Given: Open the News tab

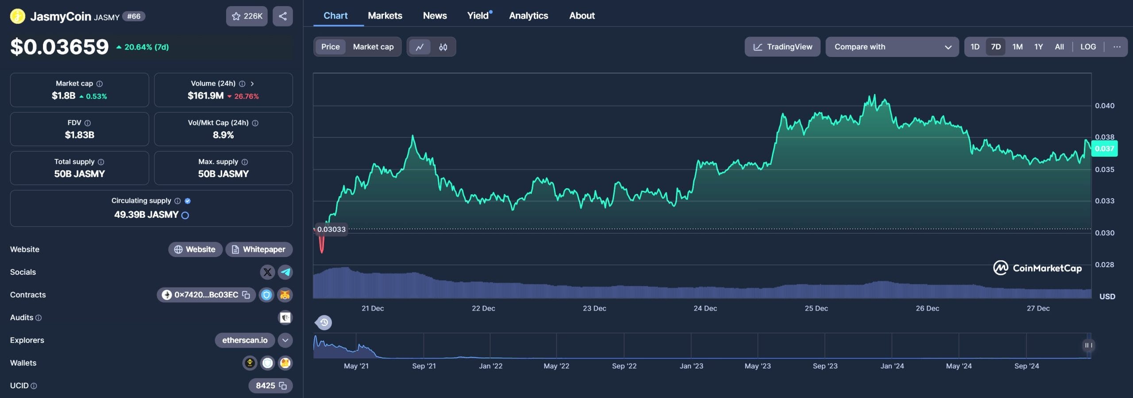Looking at the screenshot, I should pos(435,16).
